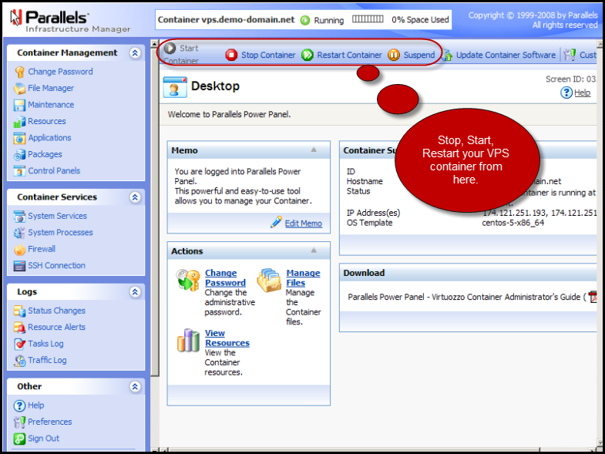The height and width of the screenshot is (454, 605).
Task: Click the System Services icon
Action: [19, 216]
